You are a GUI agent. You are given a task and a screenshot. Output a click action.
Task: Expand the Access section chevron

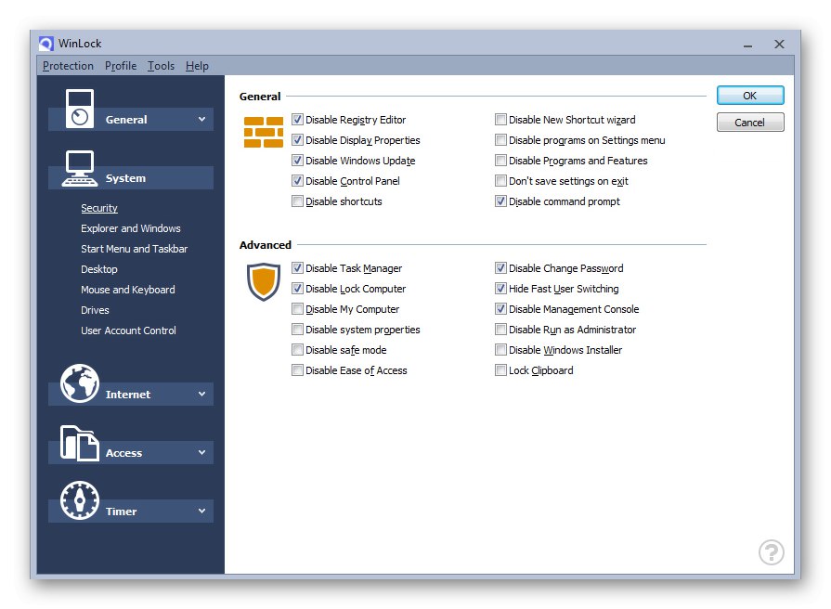(x=201, y=452)
